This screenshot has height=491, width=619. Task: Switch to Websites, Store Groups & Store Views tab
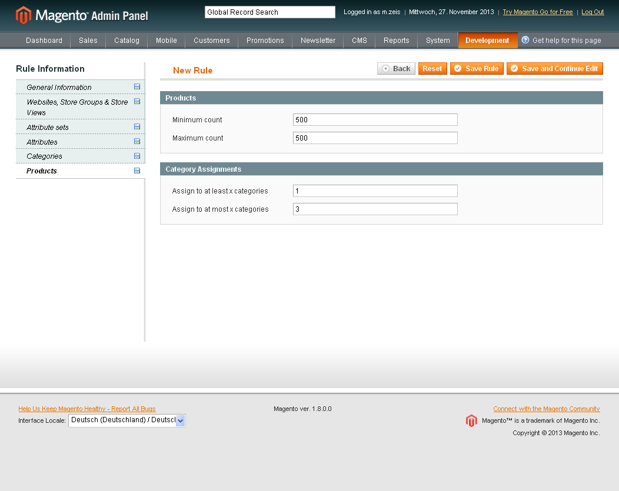76,107
